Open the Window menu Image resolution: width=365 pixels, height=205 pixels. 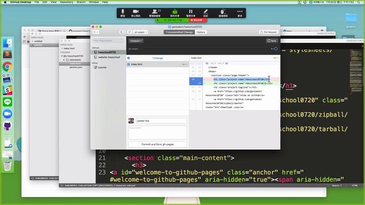(94, 2)
